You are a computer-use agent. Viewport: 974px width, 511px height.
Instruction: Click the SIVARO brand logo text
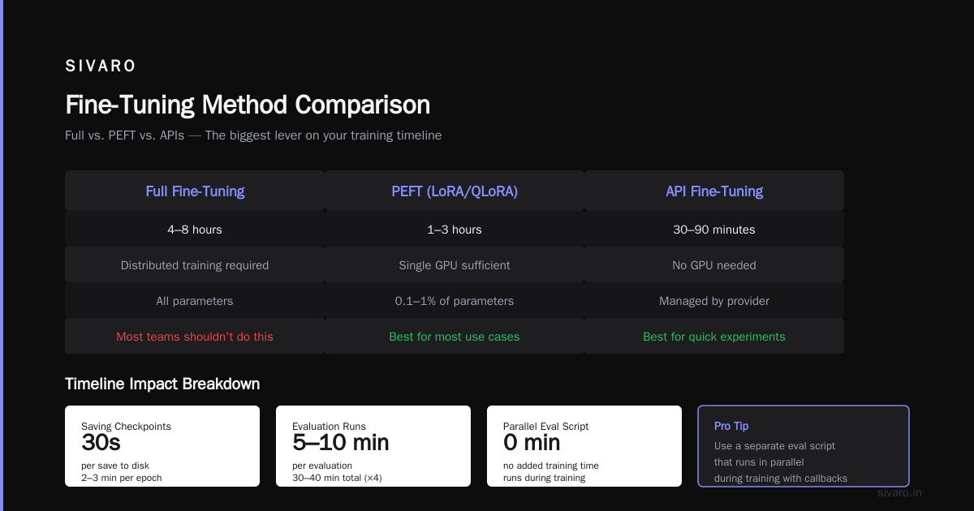(101, 67)
